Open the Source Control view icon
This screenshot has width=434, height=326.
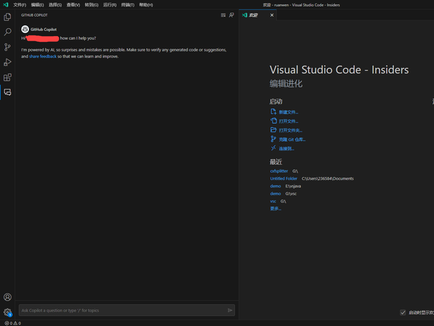(x=7, y=47)
